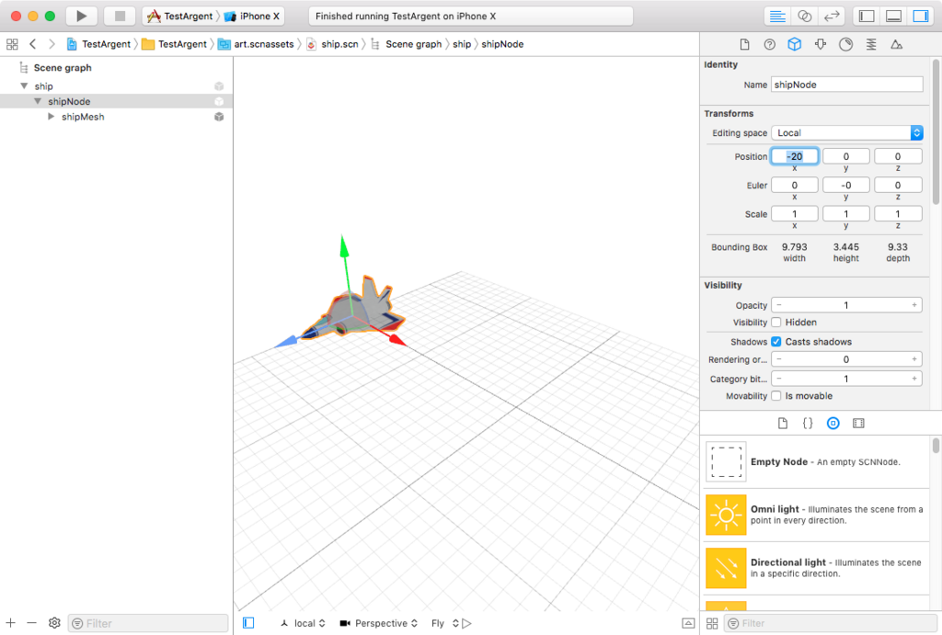Add a node with plus button
This screenshot has height=635, width=942.
11,623
